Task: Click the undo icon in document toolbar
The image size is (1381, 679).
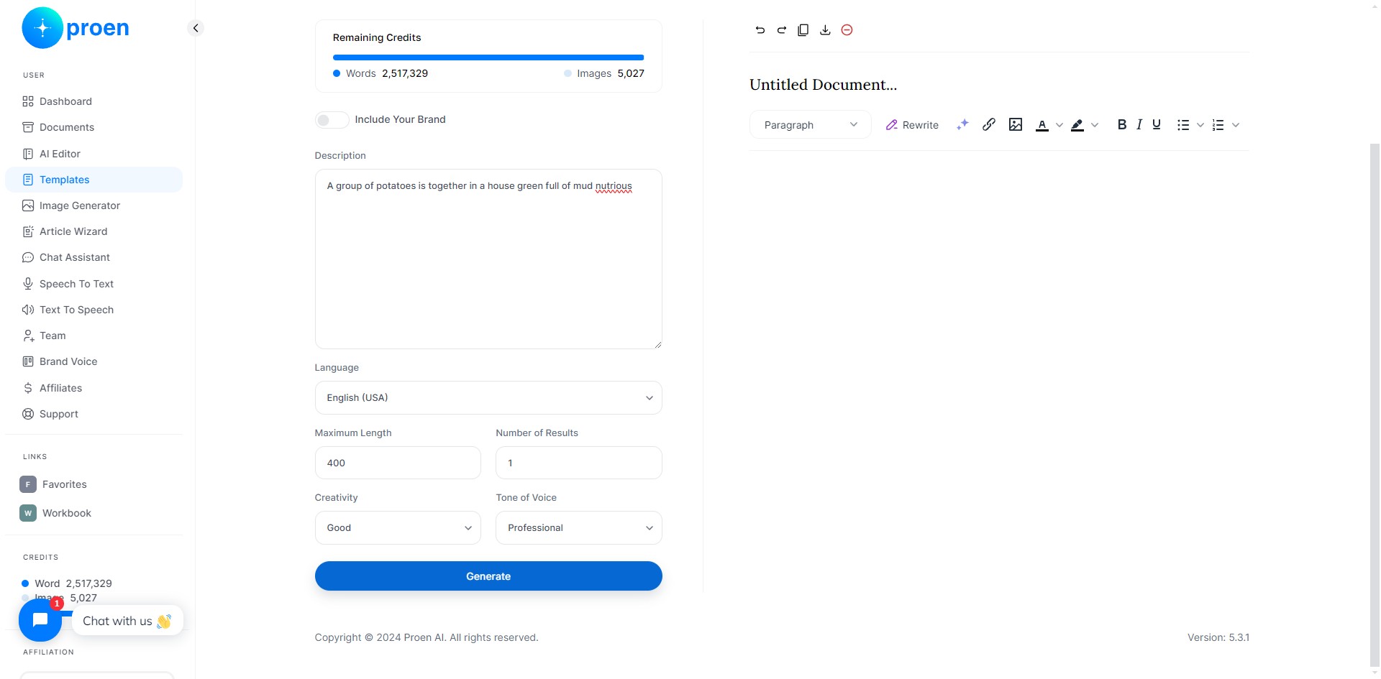Action: pyautogui.click(x=760, y=30)
